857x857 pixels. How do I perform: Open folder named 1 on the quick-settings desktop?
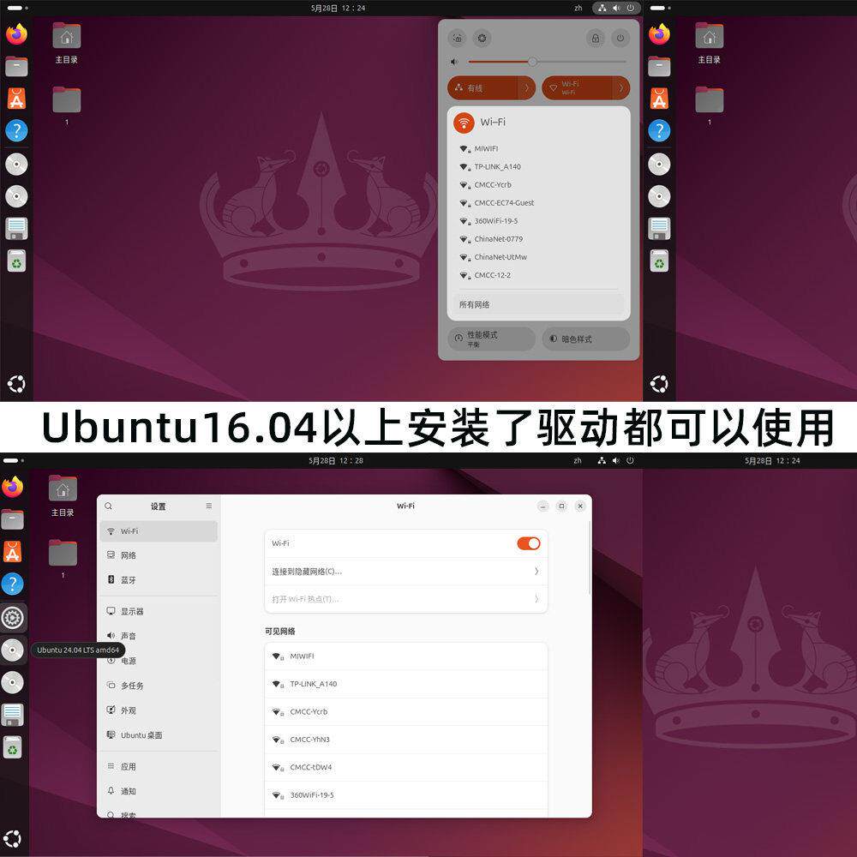click(x=67, y=105)
